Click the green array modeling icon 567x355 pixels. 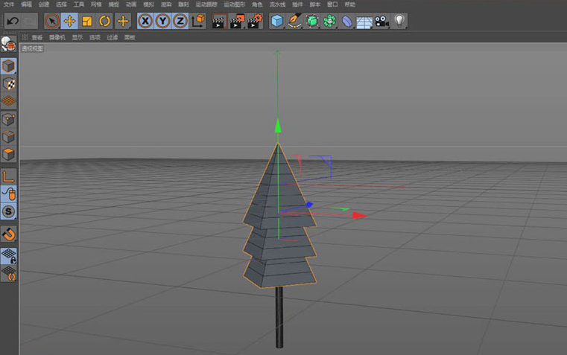(x=329, y=21)
